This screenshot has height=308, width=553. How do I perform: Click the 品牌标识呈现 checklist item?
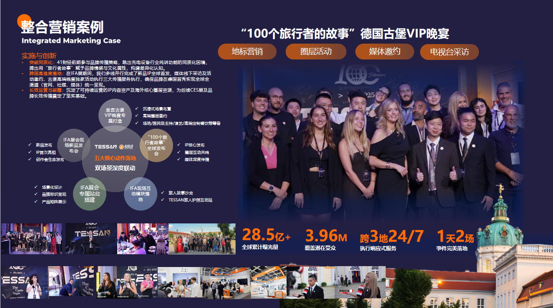tap(54, 194)
